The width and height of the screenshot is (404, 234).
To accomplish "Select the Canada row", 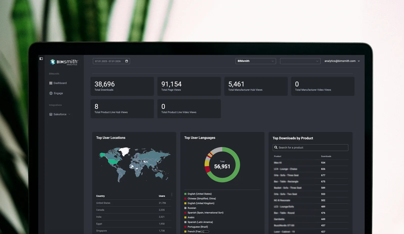I will (x=134, y=210).
